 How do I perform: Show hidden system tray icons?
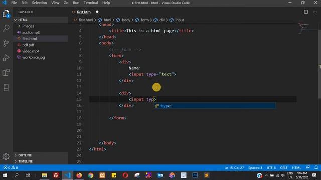pos(266,175)
